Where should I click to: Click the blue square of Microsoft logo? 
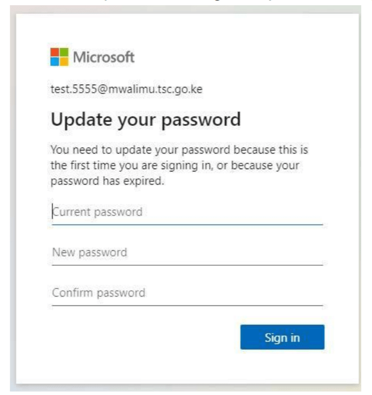(x=55, y=63)
